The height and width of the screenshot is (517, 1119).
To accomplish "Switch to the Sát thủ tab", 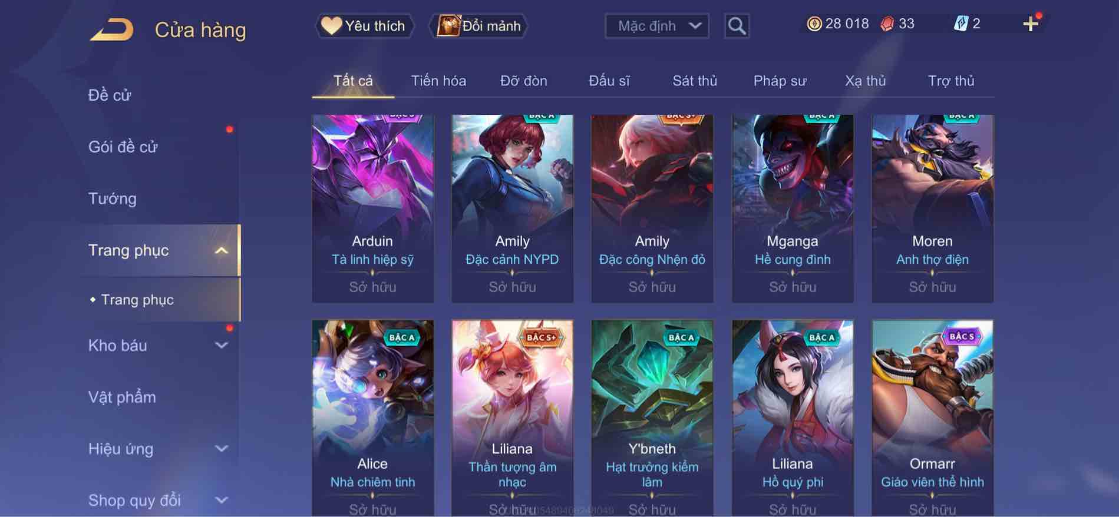I will coord(695,81).
